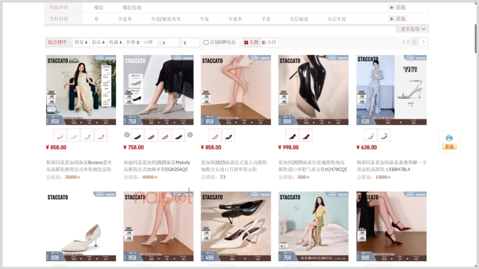Open the ¥908 white lace heel image

coord(81,227)
